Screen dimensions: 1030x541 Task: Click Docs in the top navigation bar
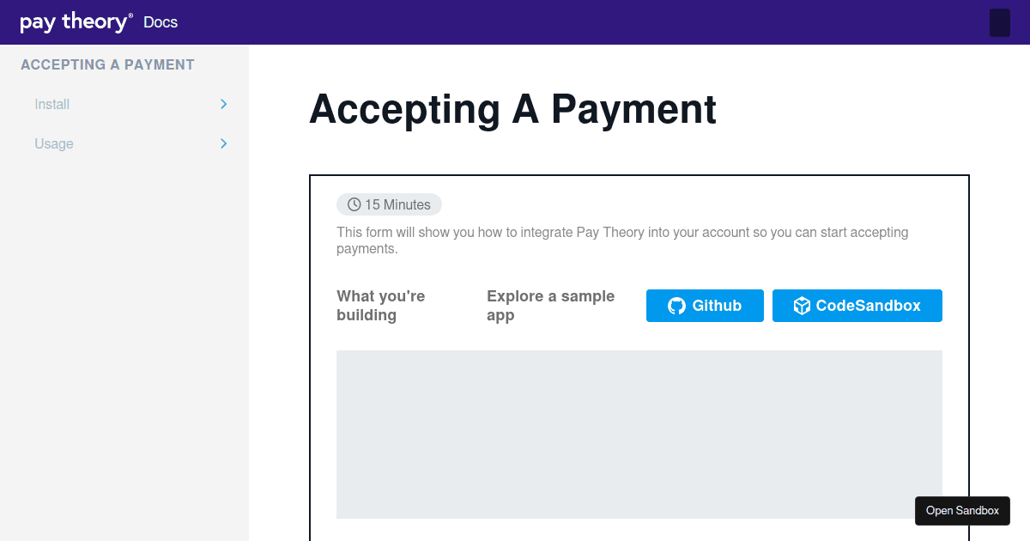(x=161, y=22)
